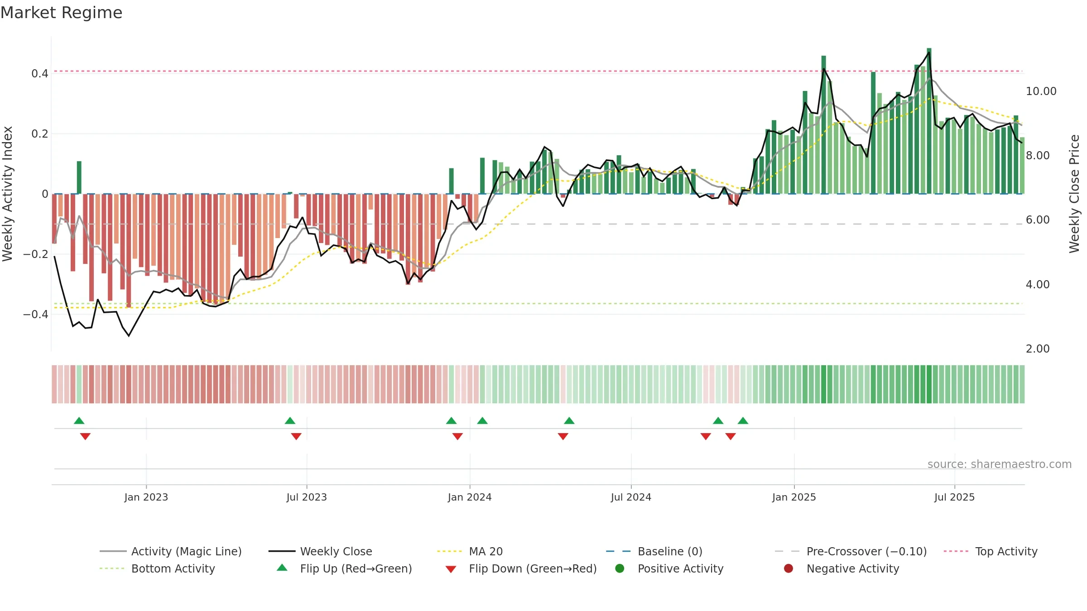Viewport: 1087px width, 611px height.
Task: Click the Jul 2025 x-axis label
Action: coord(954,497)
